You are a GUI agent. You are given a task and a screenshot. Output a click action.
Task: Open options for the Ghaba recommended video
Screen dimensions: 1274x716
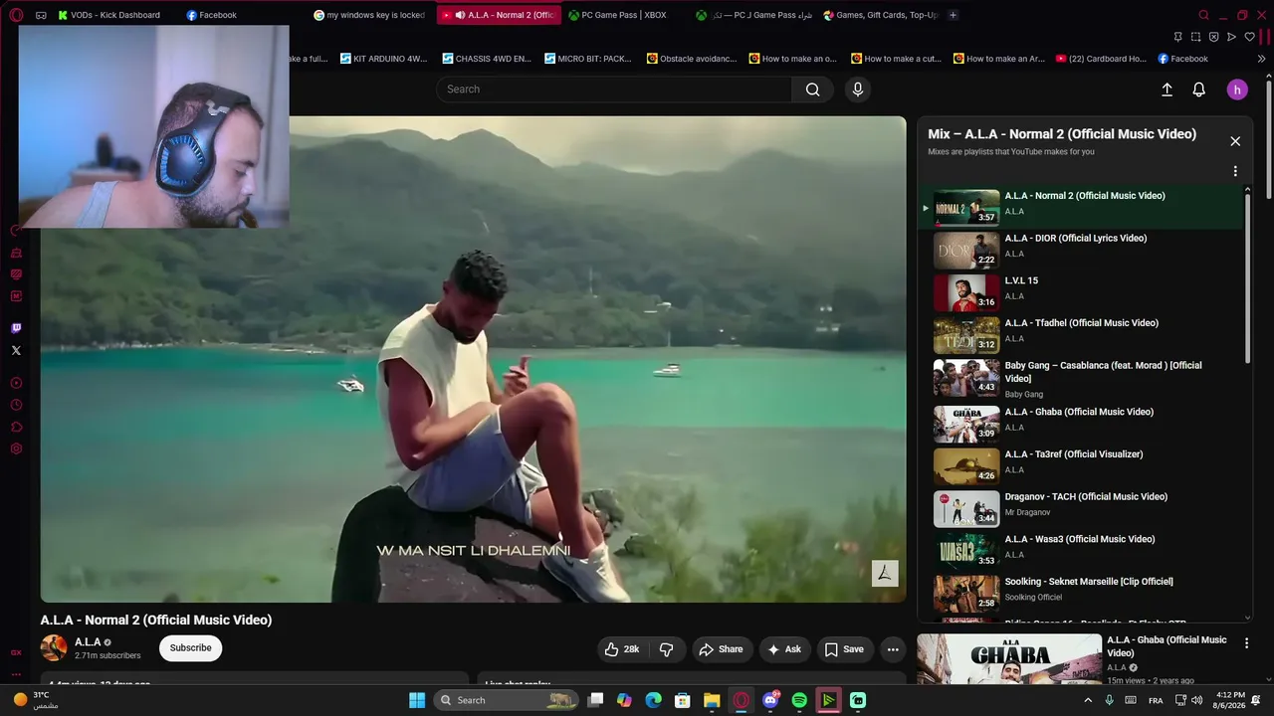pos(1247,643)
